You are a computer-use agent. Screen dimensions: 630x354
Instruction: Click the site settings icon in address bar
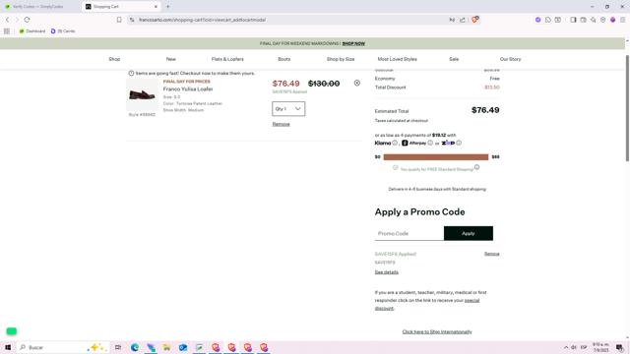(x=132, y=20)
